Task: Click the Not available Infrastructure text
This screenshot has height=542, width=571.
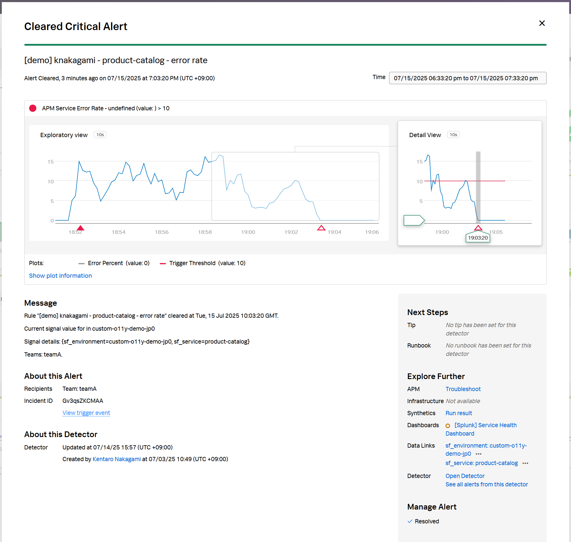Action: tap(463, 401)
